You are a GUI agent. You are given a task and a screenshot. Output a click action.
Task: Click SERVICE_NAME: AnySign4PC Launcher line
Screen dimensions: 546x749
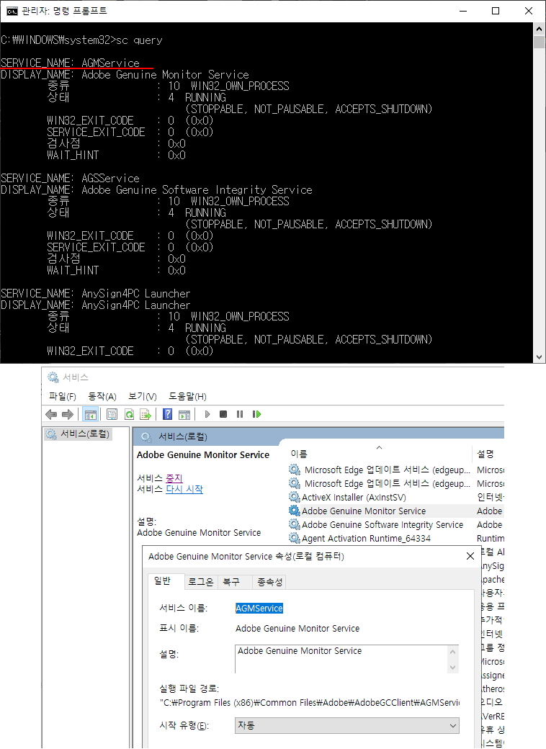point(96,293)
